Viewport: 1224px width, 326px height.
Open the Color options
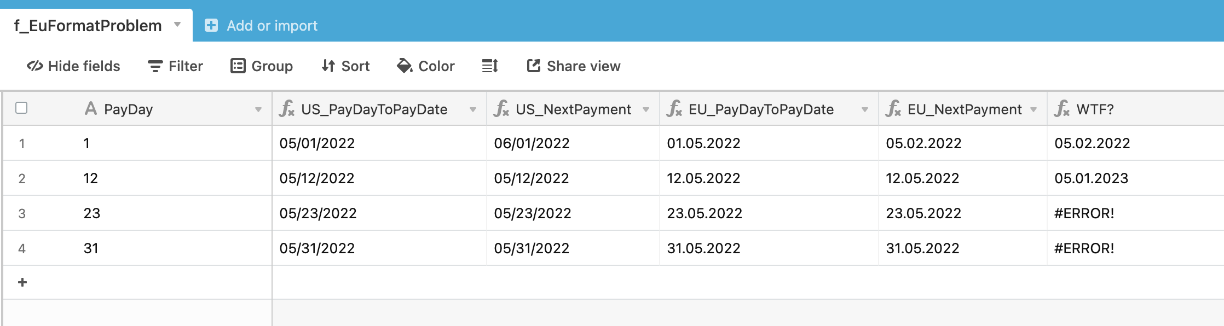[x=426, y=66]
